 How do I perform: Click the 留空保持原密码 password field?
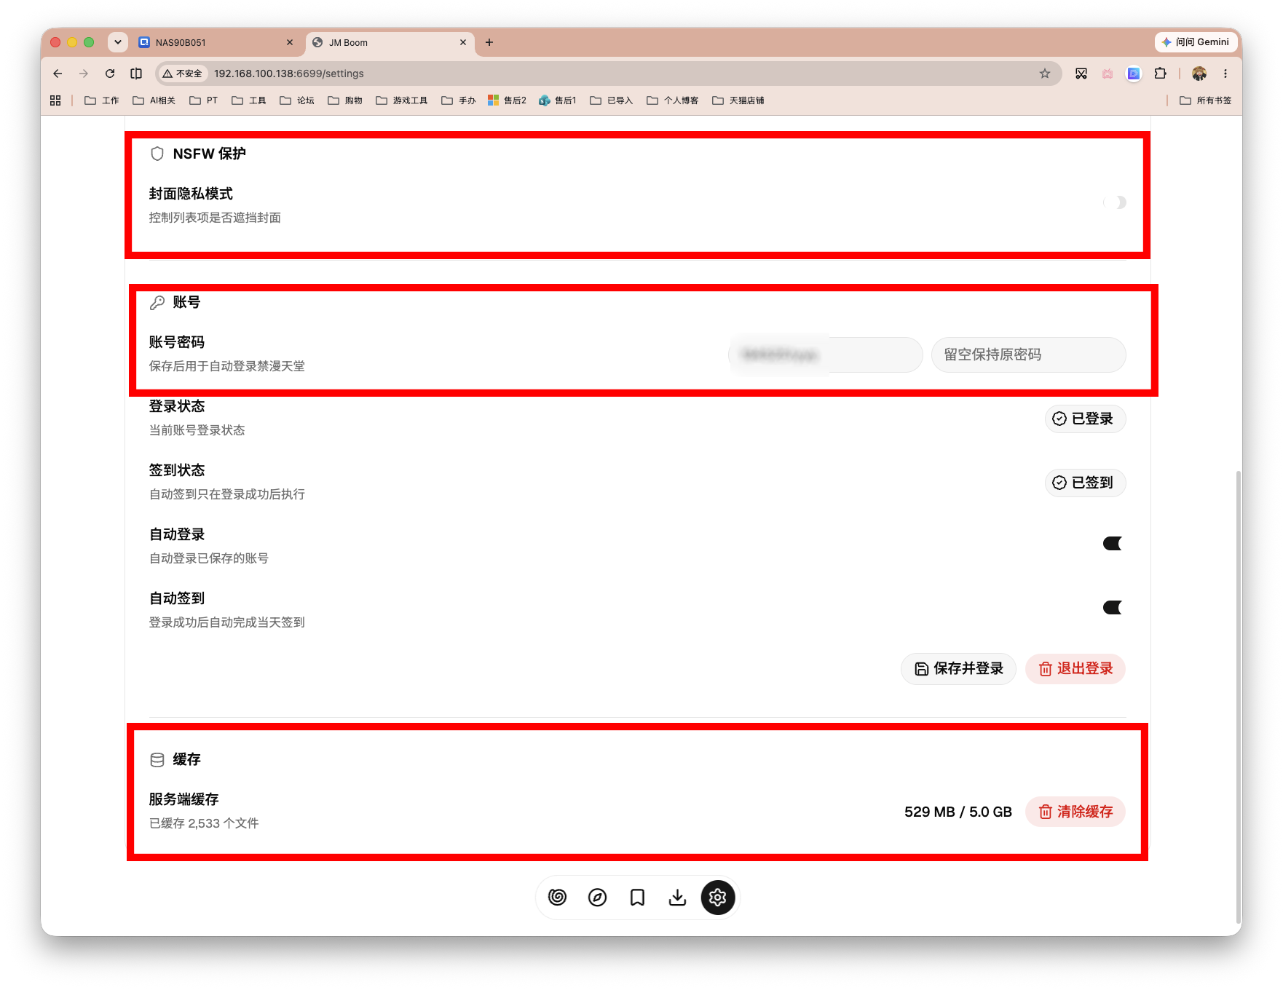[1029, 355]
